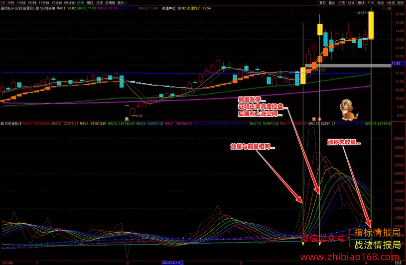
Task: Click the 2020/02/11 date marker on time axis
Action: (172, 263)
